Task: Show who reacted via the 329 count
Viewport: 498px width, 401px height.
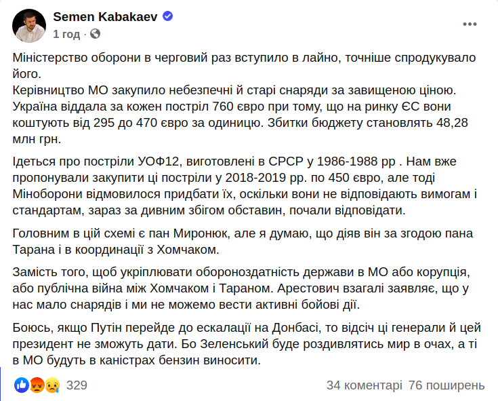Action: (77, 385)
